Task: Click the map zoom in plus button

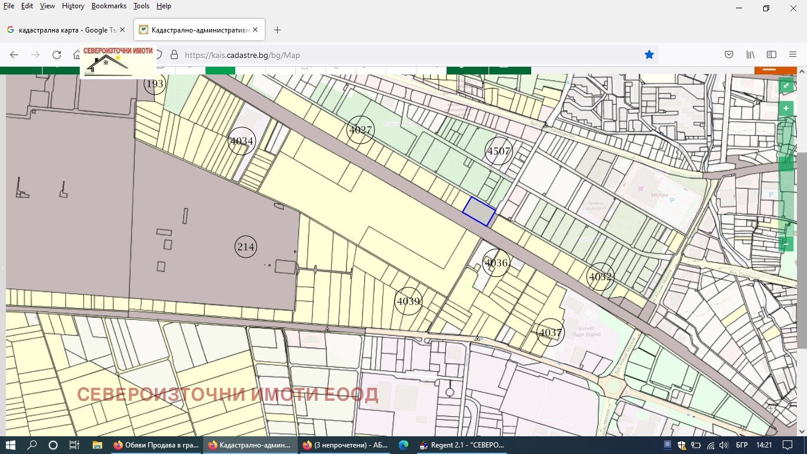Action: 786,109
